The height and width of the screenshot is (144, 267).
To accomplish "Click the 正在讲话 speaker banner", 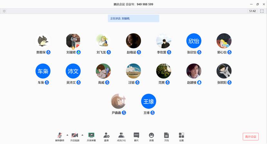I will click(133, 18).
